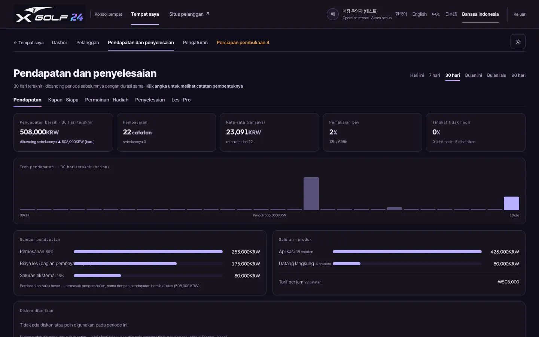Screen dimensions: 539x337
Task: Click the 0% no-show rate figure
Action: [x=436, y=132]
